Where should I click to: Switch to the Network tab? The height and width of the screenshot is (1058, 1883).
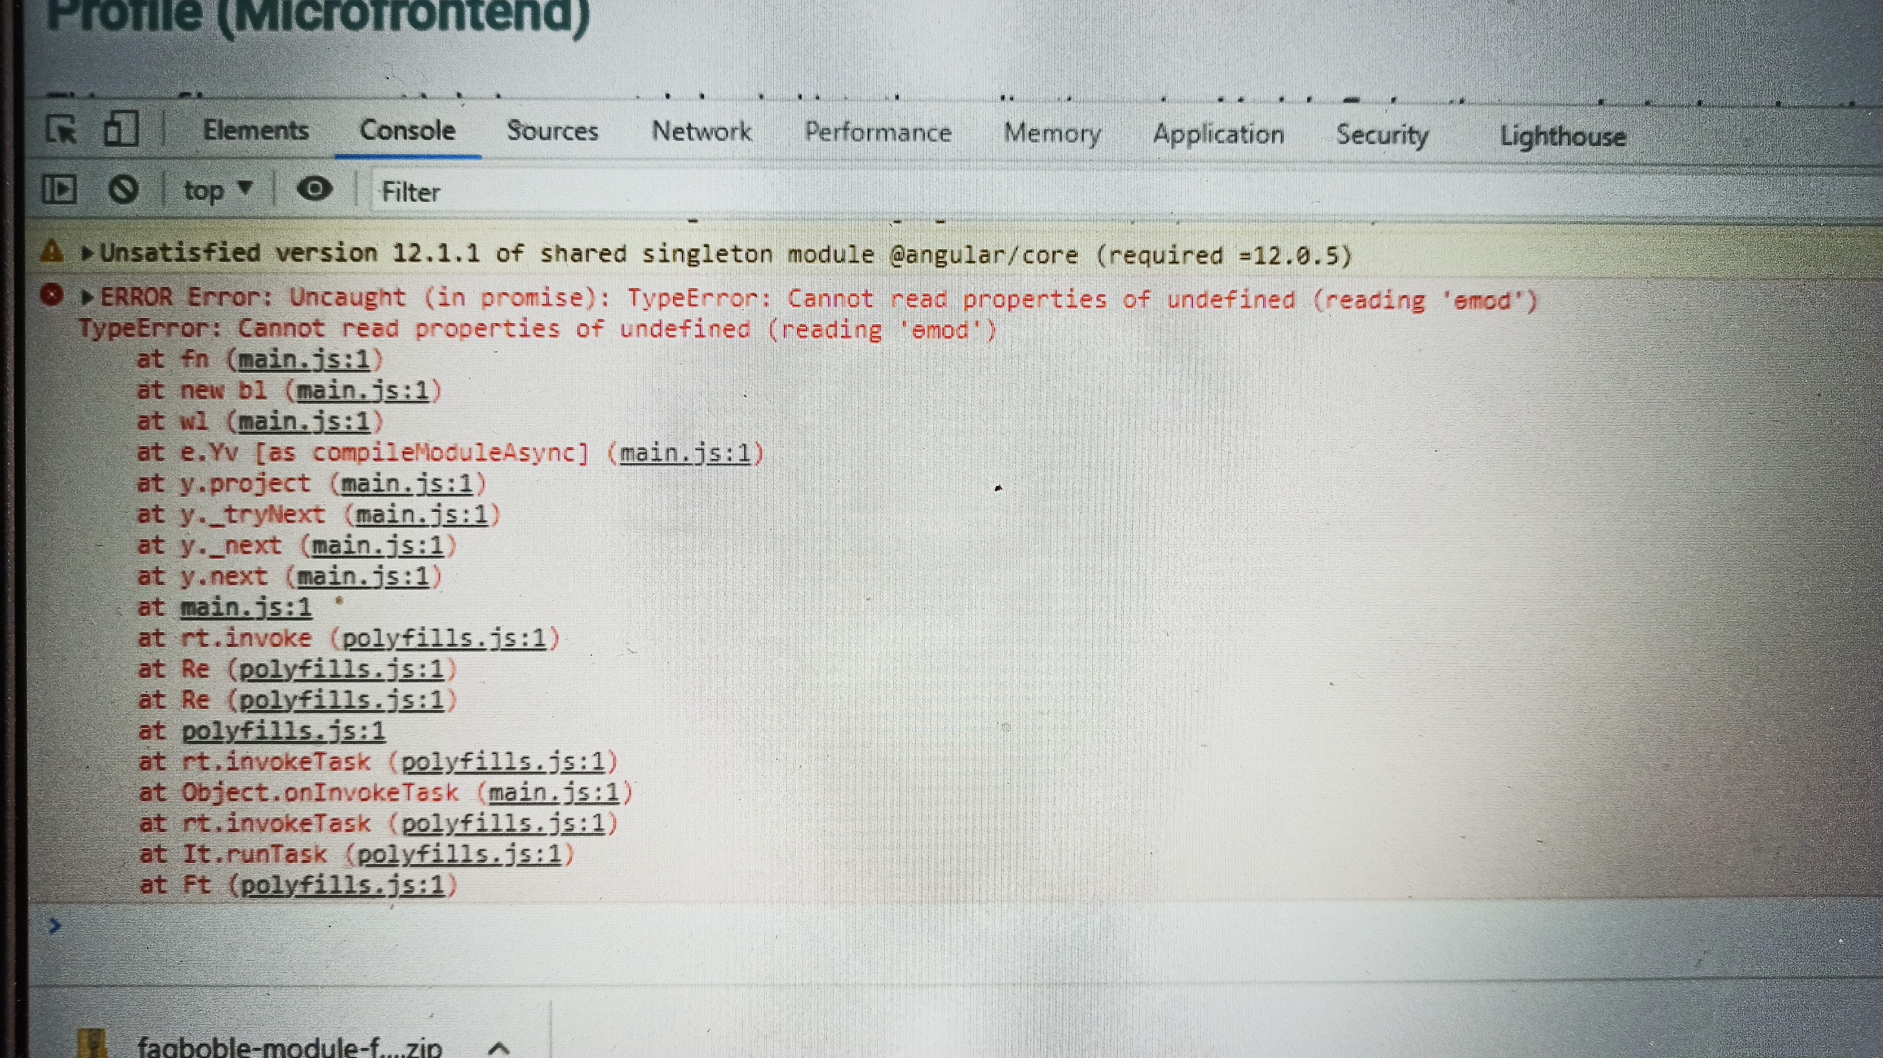tap(702, 131)
